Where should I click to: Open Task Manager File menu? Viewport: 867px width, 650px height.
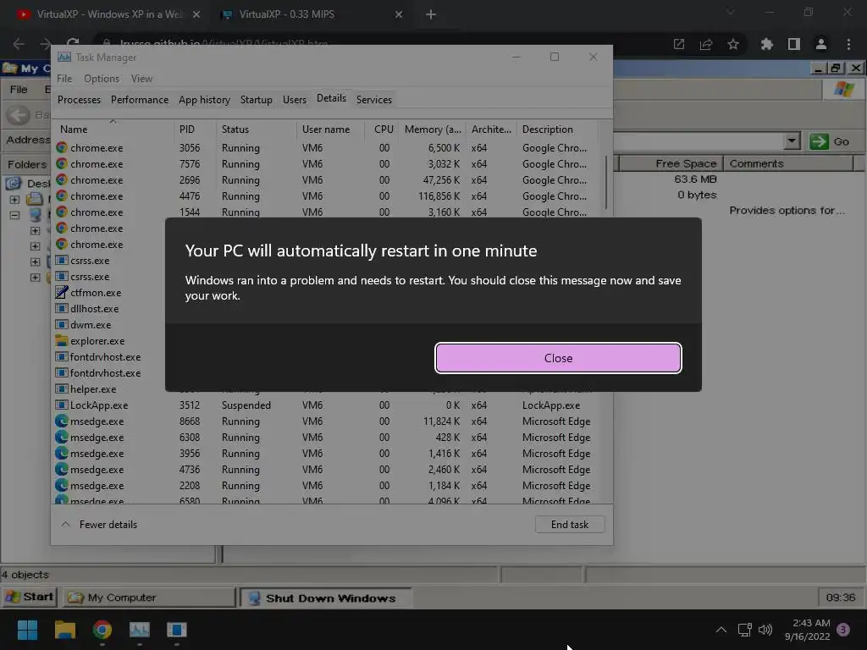(x=64, y=79)
